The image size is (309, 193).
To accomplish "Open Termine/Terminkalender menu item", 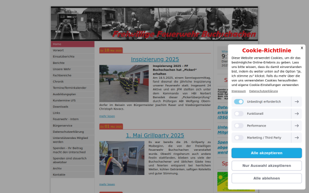I will (x=73, y=88).
